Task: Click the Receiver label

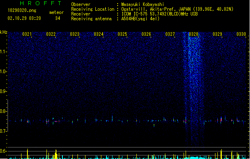Action: pyautogui.click(x=81, y=14)
